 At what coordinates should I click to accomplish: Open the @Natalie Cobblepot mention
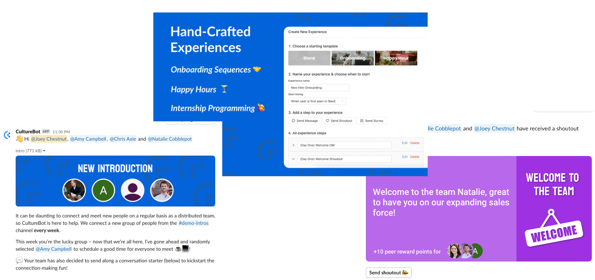[x=170, y=139]
